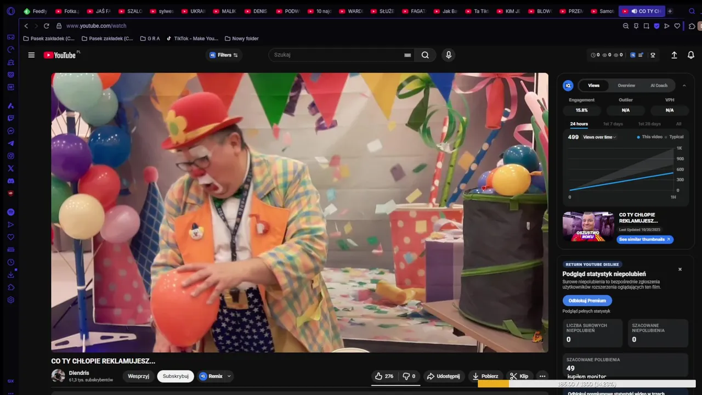Click the Odblokuj Premium button
This screenshot has width=702, height=395.
point(587,301)
